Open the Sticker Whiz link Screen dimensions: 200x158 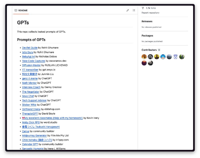click(29, 105)
